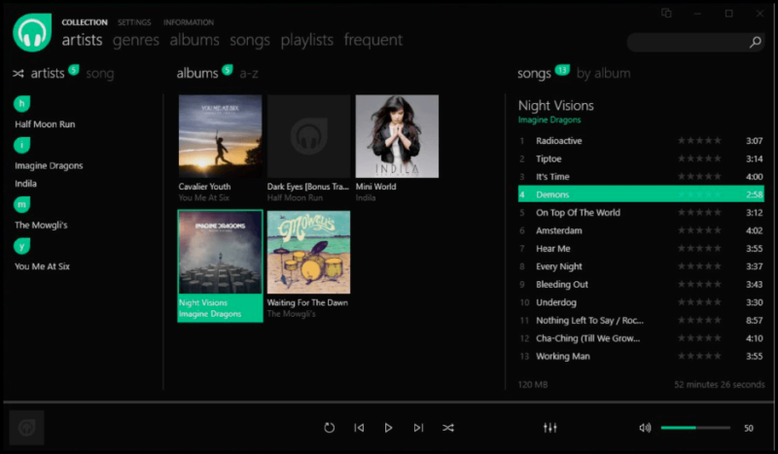
Task: Open Mini World album cover
Action: click(397, 136)
